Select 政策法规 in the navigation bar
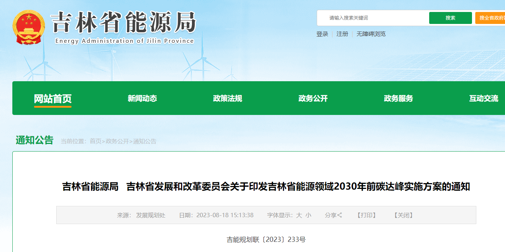The image size is (505, 252). 227,99
